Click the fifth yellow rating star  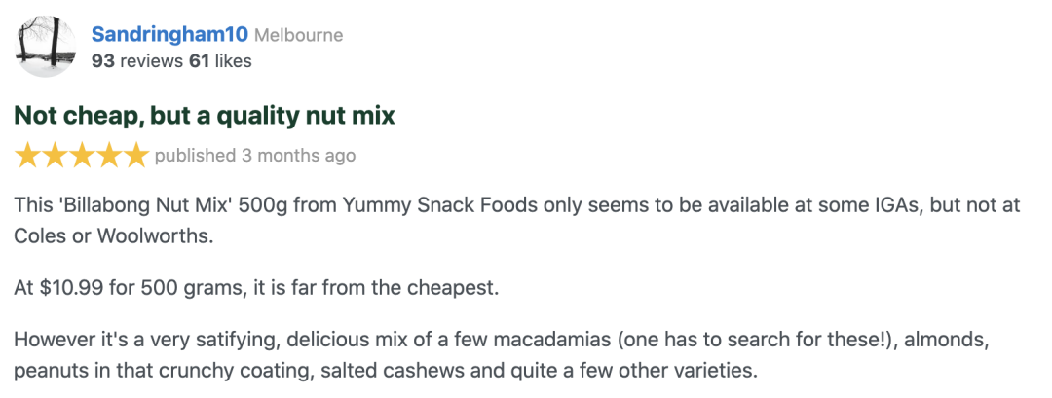pos(135,156)
